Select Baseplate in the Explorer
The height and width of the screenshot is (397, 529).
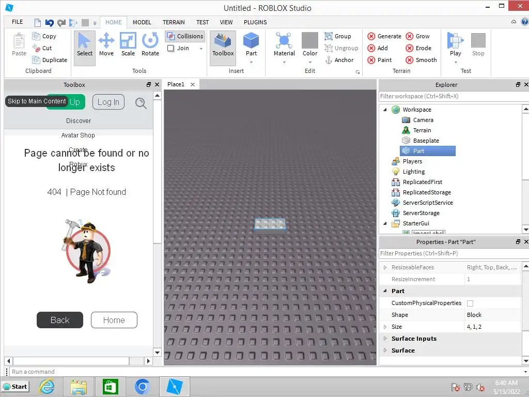tap(421, 141)
